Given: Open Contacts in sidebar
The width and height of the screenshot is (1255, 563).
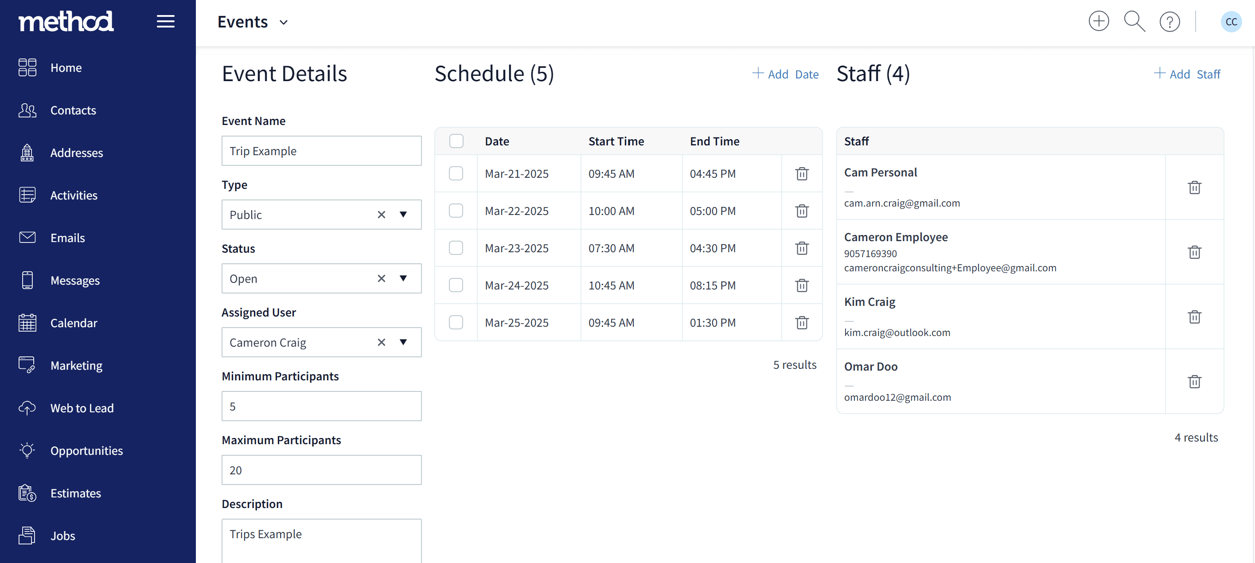Looking at the screenshot, I should click(x=73, y=110).
